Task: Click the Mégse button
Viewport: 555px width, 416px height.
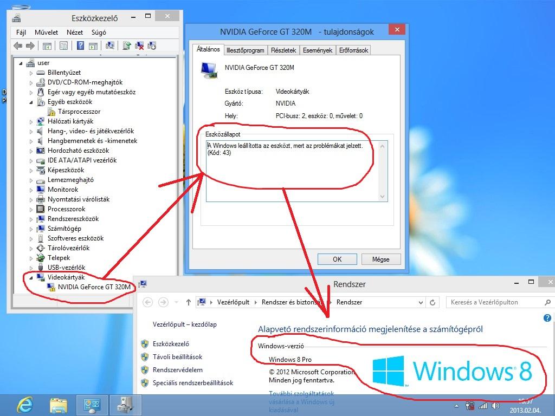Action: tap(381, 259)
